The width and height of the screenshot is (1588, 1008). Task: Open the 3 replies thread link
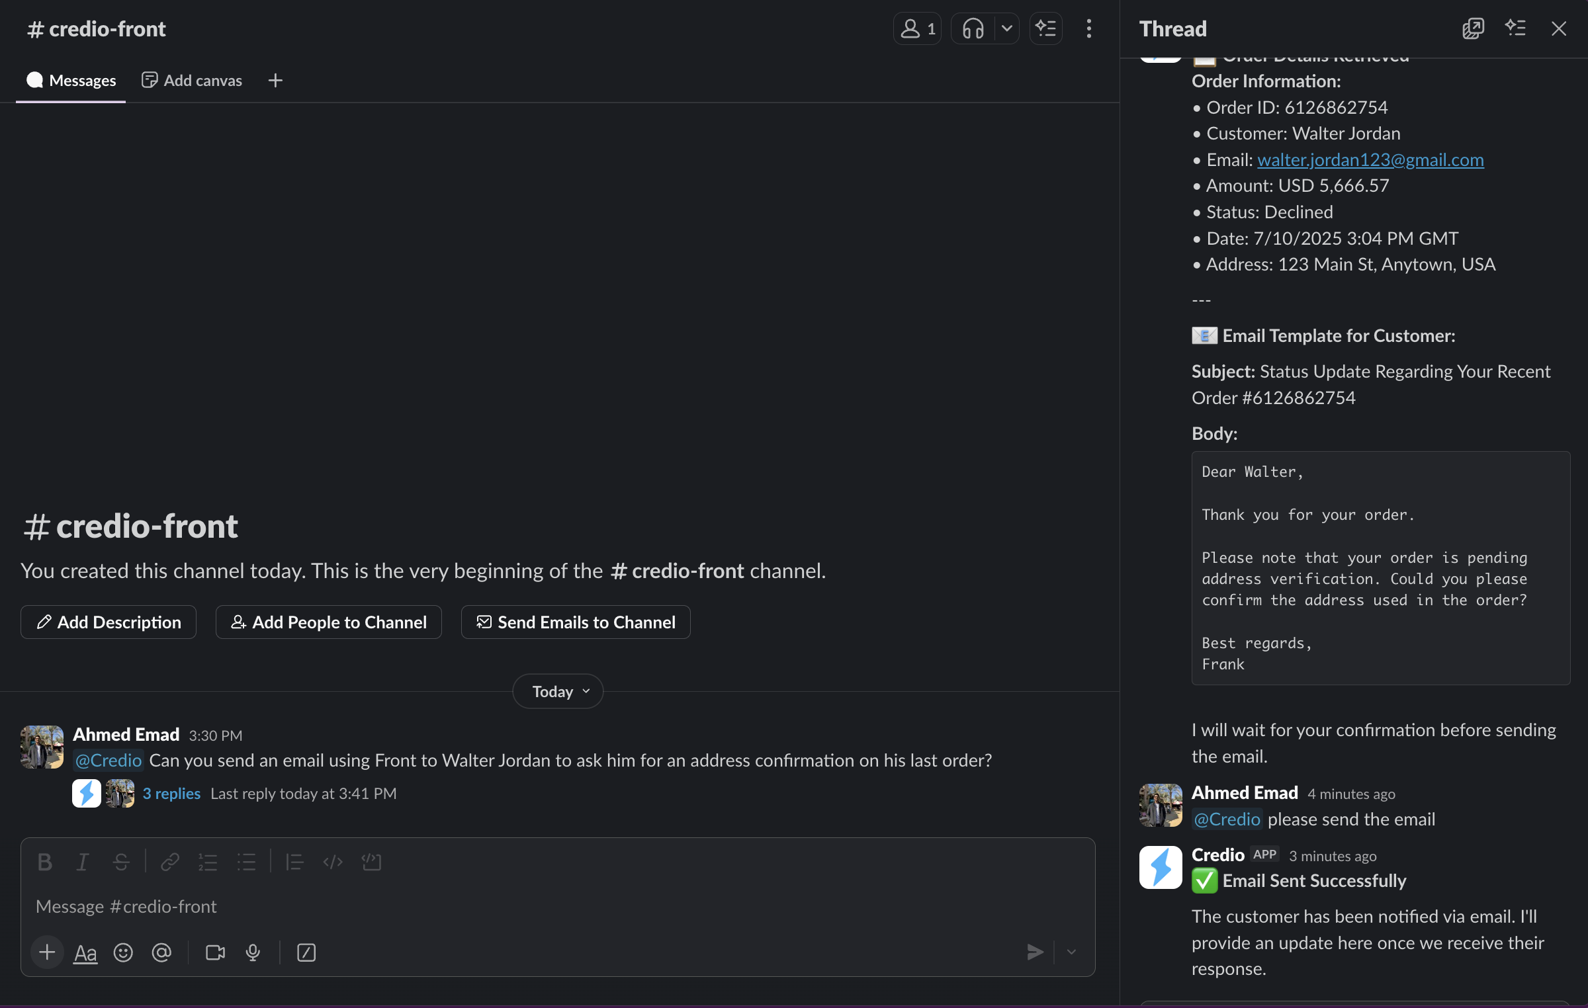tap(171, 794)
